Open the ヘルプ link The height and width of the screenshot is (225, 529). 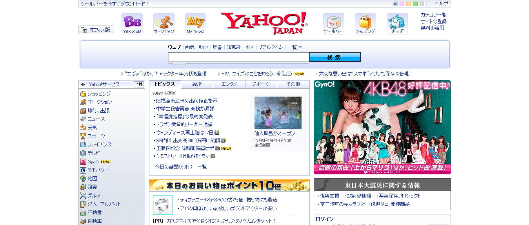(x=442, y=4)
